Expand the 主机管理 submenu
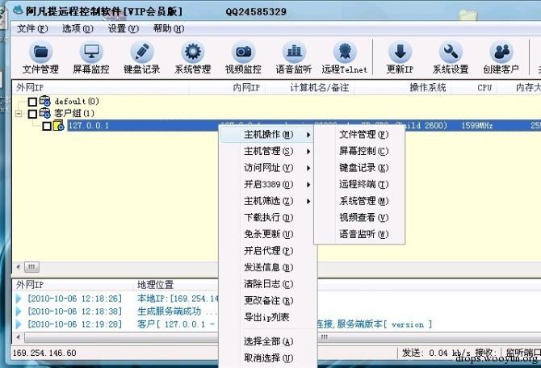The width and height of the screenshot is (541, 368). tap(267, 151)
